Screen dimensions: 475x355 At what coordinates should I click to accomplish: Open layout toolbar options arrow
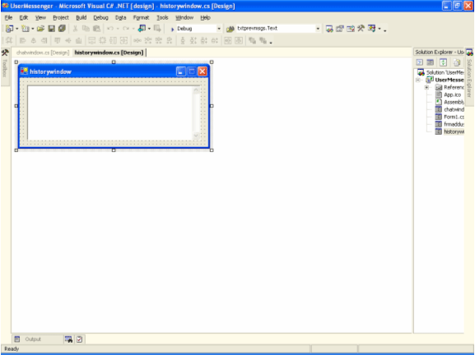tap(271, 42)
